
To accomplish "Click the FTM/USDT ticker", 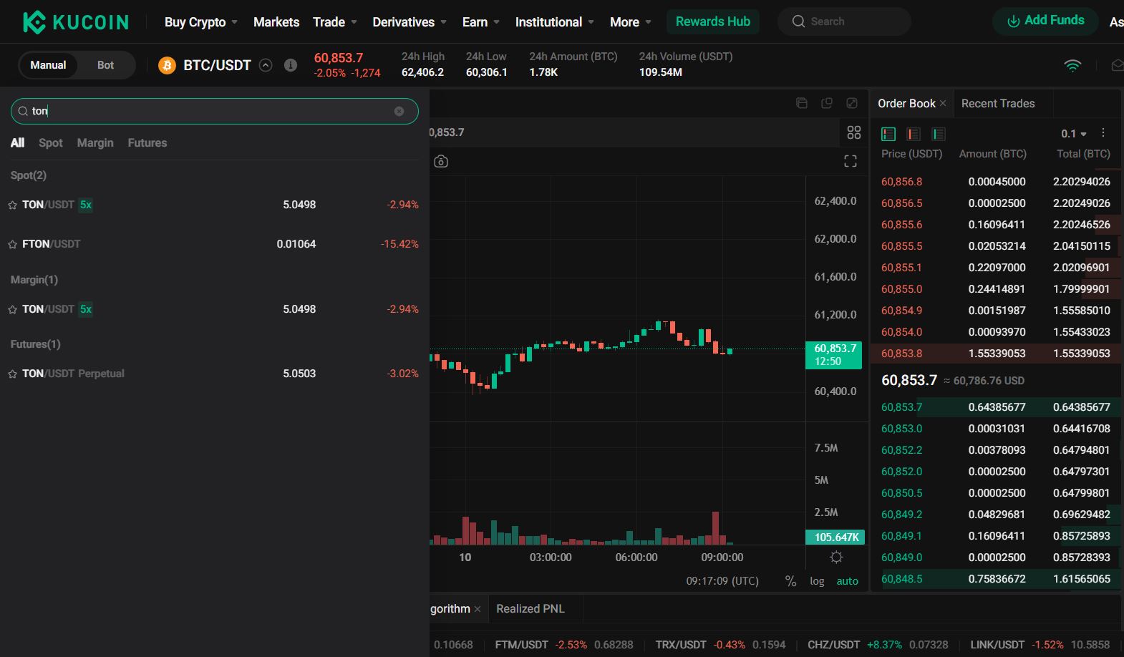I will point(564,645).
